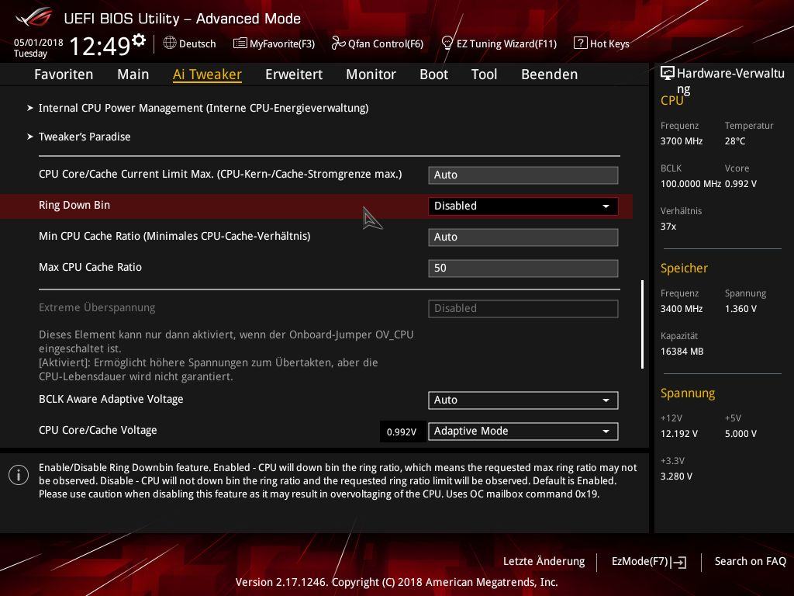The height and width of the screenshot is (596, 794).
Task: Click BCLK value 100.0000 MHz
Action: click(x=691, y=184)
